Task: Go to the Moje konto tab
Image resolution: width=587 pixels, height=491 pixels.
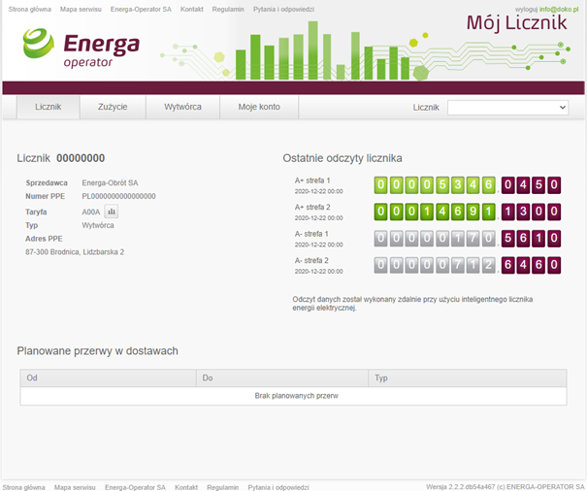Action: [259, 107]
